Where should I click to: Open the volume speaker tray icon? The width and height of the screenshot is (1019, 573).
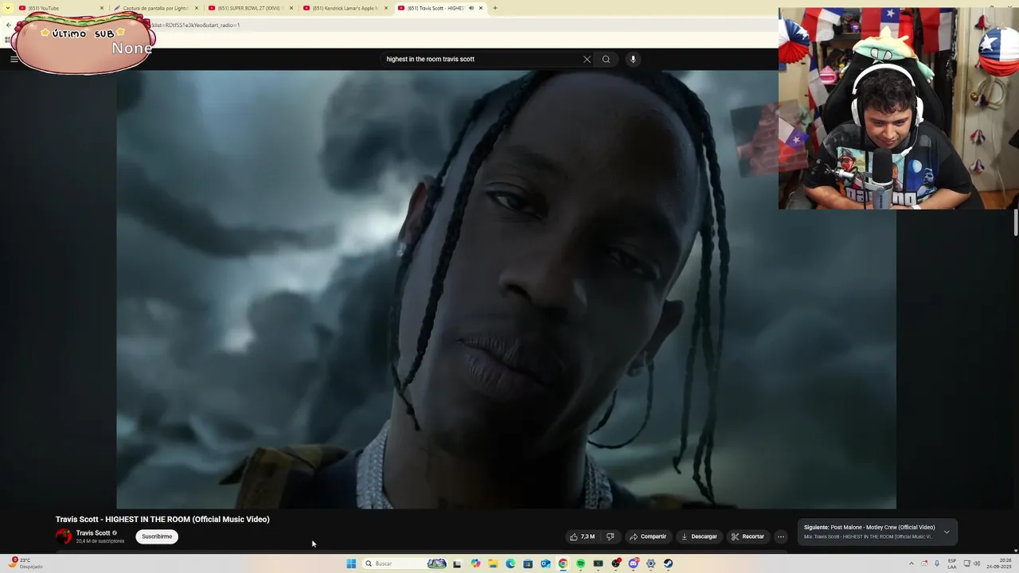[977, 563]
